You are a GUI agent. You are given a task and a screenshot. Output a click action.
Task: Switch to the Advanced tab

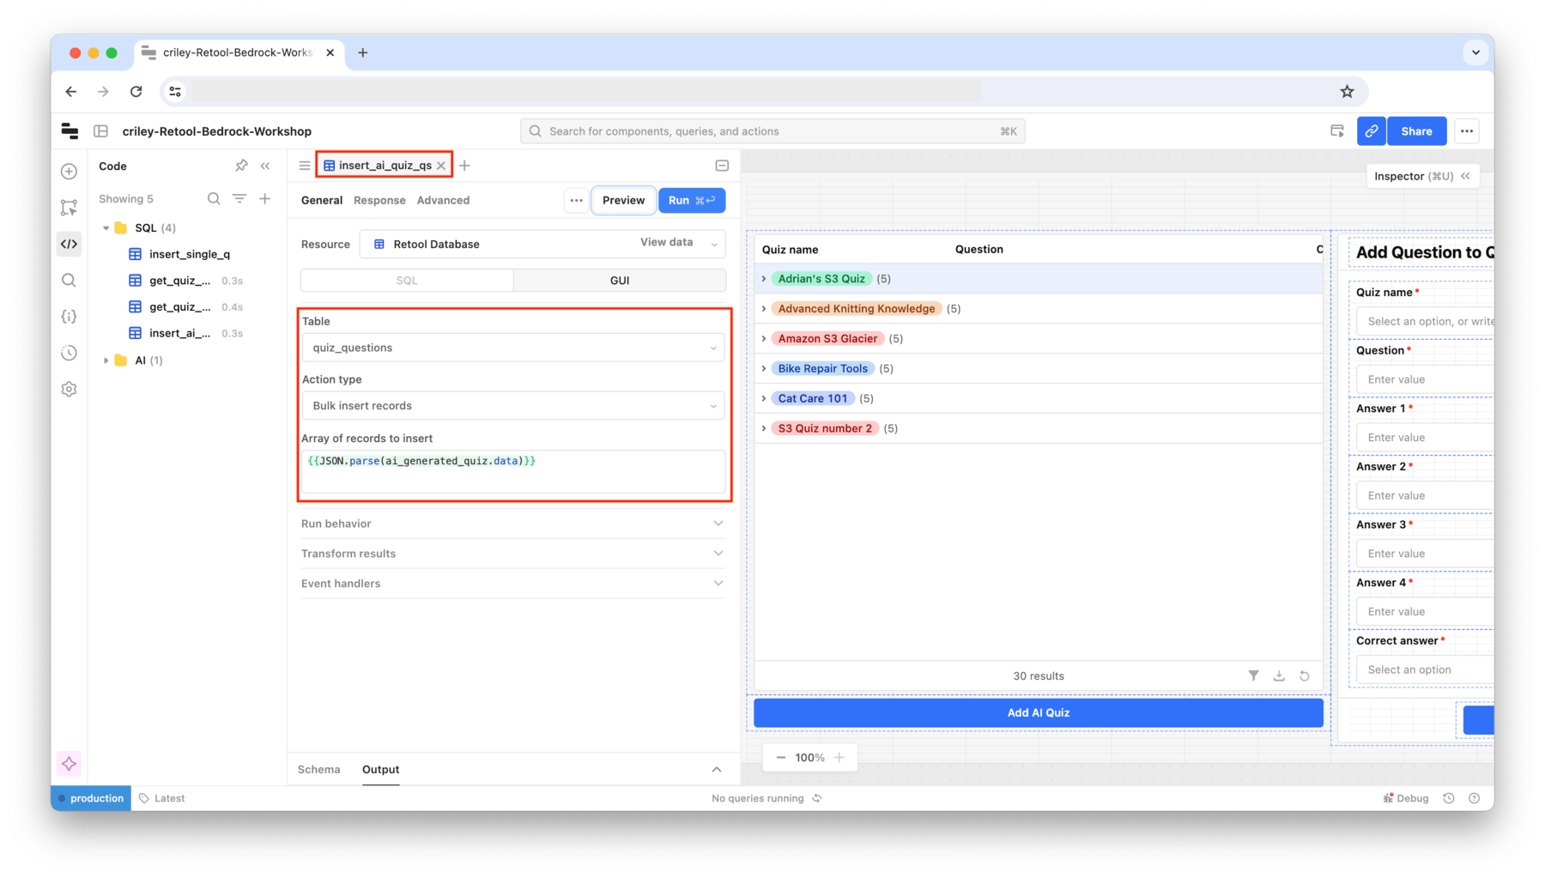coord(443,200)
